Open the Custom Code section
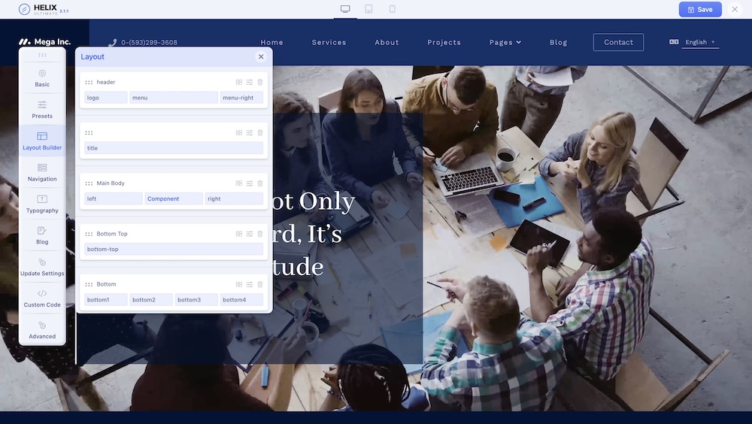752x424 pixels. 42,298
